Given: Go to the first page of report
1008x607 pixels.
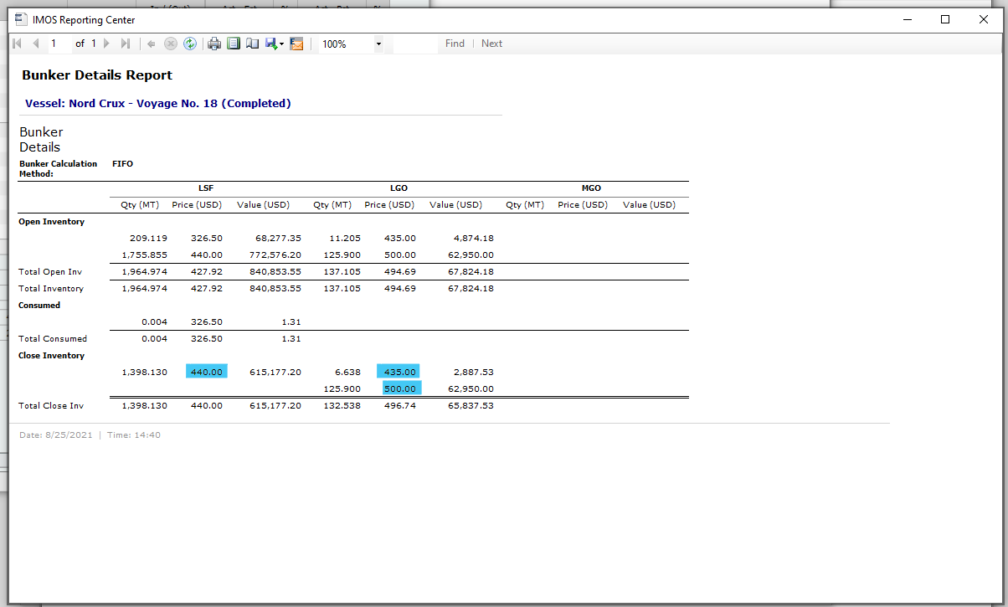Looking at the screenshot, I should (x=18, y=44).
